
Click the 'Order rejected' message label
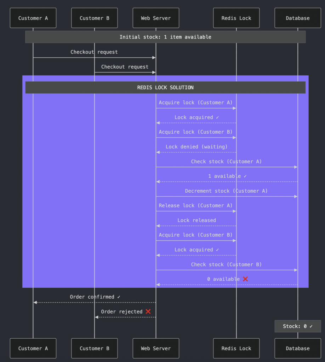click(x=121, y=312)
